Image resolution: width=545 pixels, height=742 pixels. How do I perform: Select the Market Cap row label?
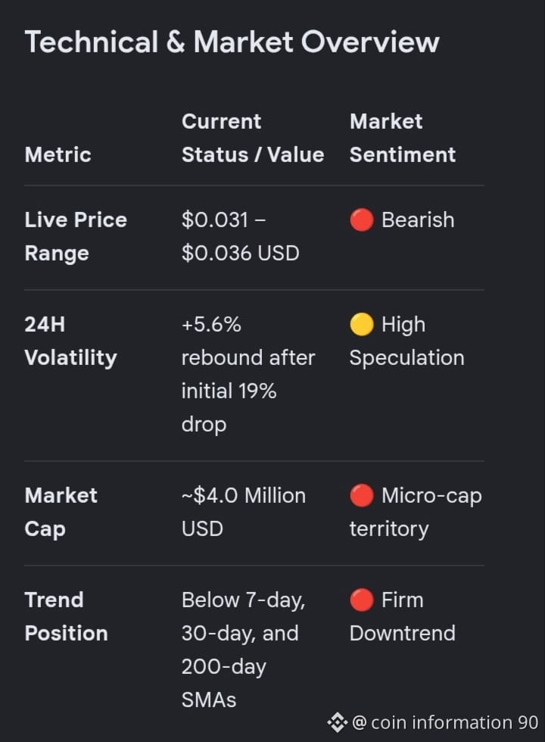pyautogui.click(x=61, y=513)
